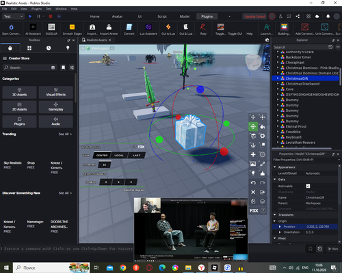Viewport: 342px width, 273px height.
Task: Open the GUI2LUA plugin
Action: [51, 29]
